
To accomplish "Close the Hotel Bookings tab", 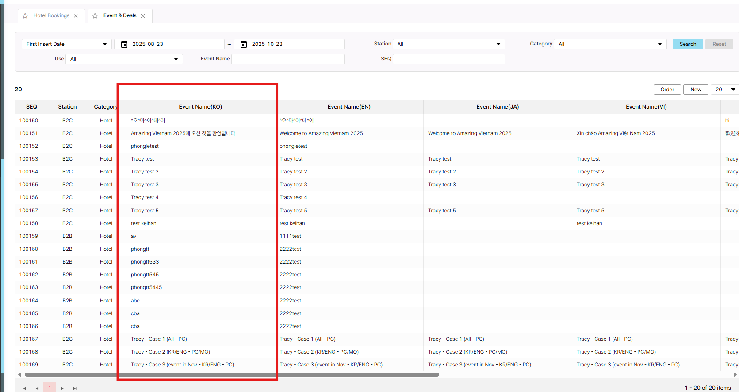I will tap(76, 16).
